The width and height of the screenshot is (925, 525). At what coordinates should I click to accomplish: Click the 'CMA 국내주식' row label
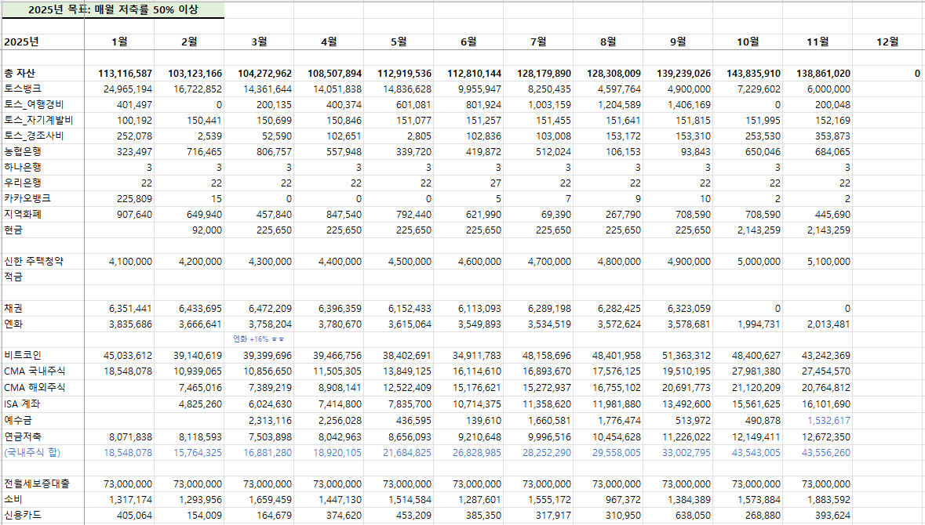(x=35, y=371)
